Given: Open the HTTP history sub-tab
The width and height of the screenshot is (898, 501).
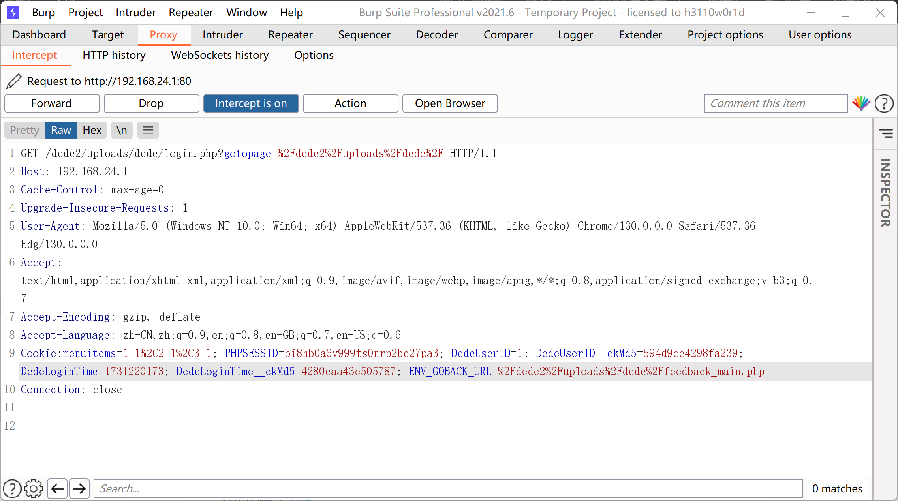Looking at the screenshot, I should click(x=114, y=55).
